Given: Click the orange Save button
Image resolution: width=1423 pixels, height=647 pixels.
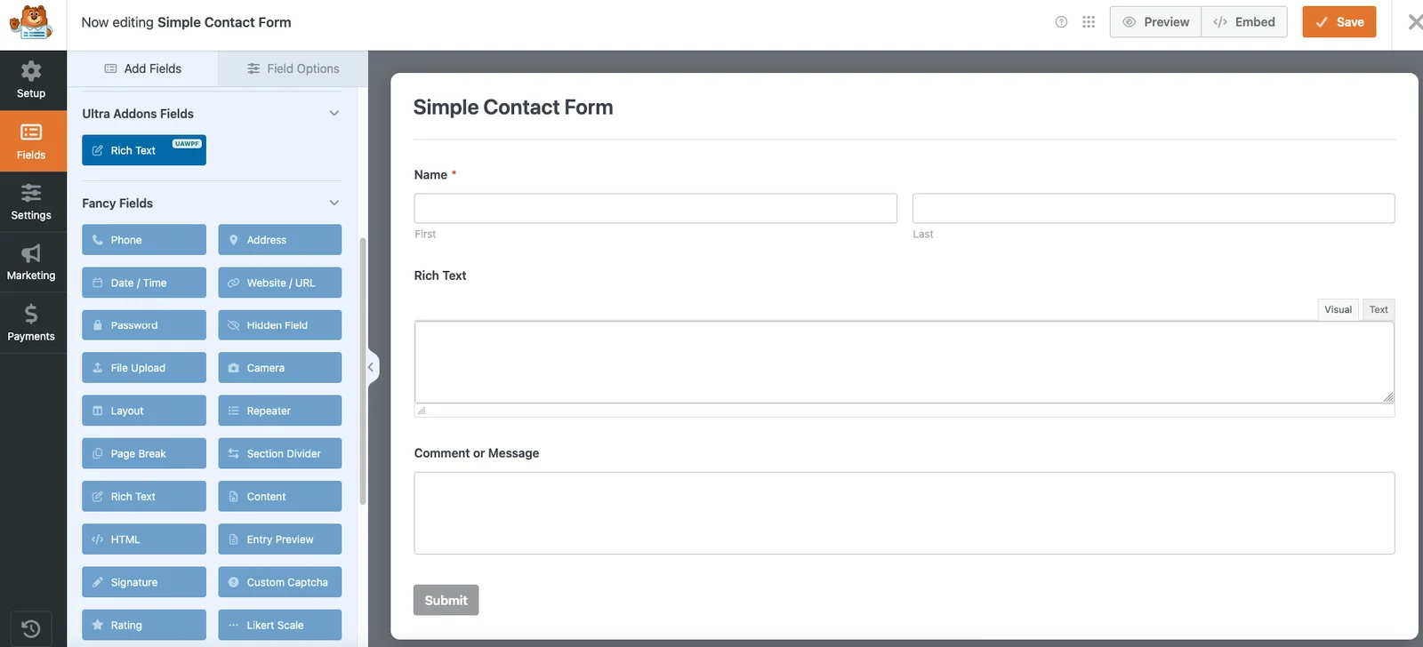Looking at the screenshot, I should coord(1339,22).
